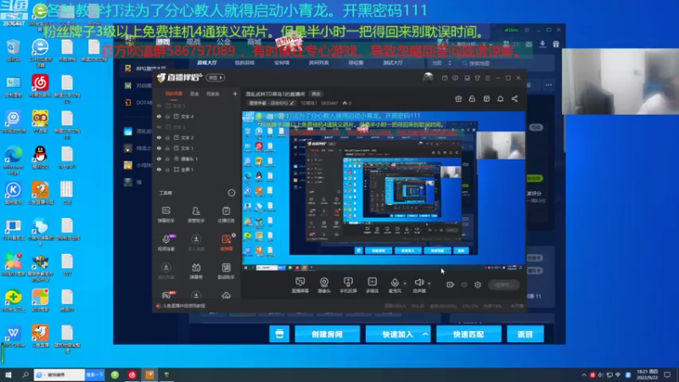This screenshot has width=679, height=382.
Task: Click 搜索一下 button on taskbar
Action: pos(95,374)
